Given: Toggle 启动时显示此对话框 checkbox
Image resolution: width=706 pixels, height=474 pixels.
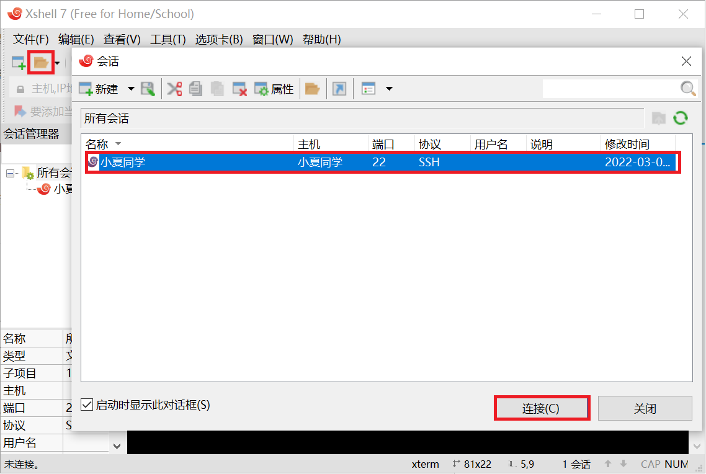Looking at the screenshot, I should point(87,405).
